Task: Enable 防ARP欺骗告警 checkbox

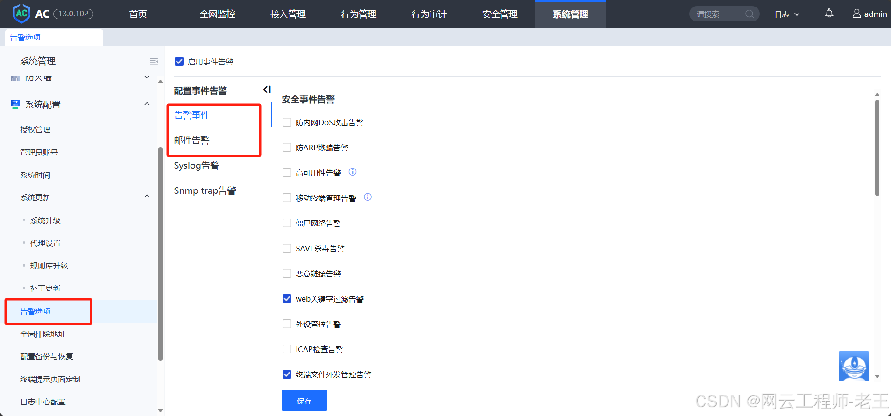Action: [x=287, y=148]
